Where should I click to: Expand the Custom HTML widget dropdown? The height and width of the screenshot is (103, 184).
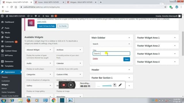pos(80,74)
